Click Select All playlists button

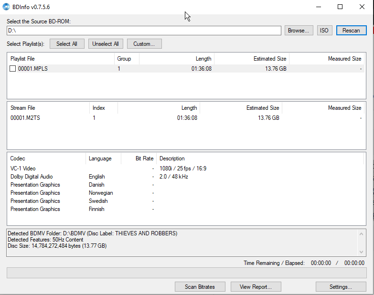[x=67, y=44]
